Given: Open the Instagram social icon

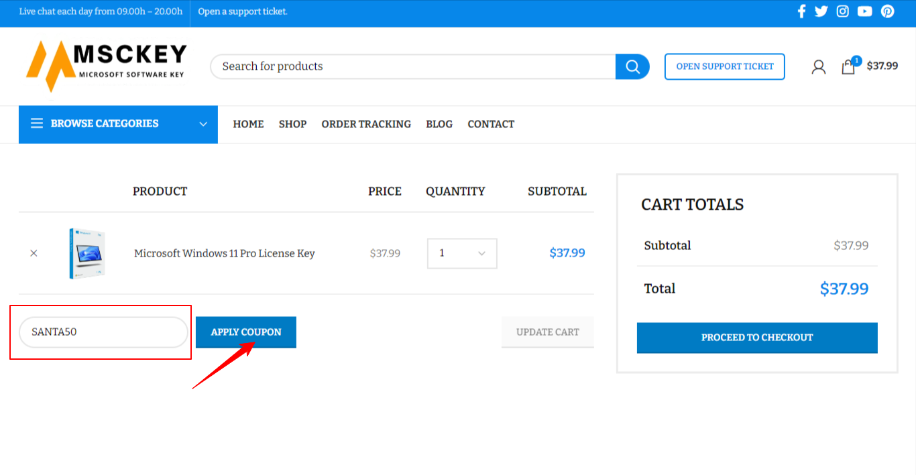Looking at the screenshot, I should [843, 11].
